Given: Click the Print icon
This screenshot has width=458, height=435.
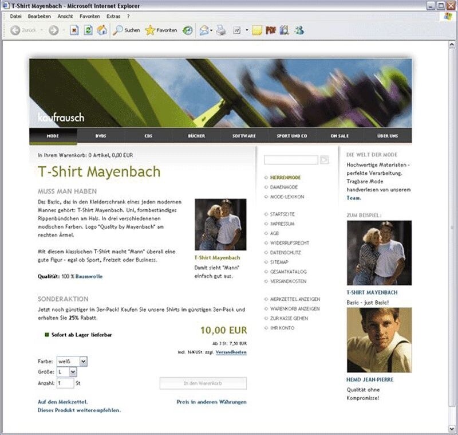Looking at the screenshot, I should (221, 30).
